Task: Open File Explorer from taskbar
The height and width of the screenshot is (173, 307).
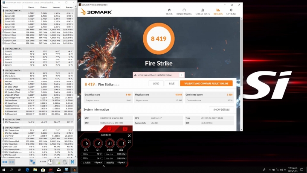Action: (35, 170)
